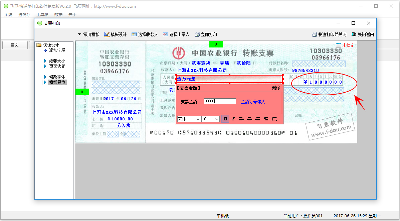Select 模板复位 in the left tree
Screen dimensions: 400x221
pyautogui.click(x=57, y=82)
